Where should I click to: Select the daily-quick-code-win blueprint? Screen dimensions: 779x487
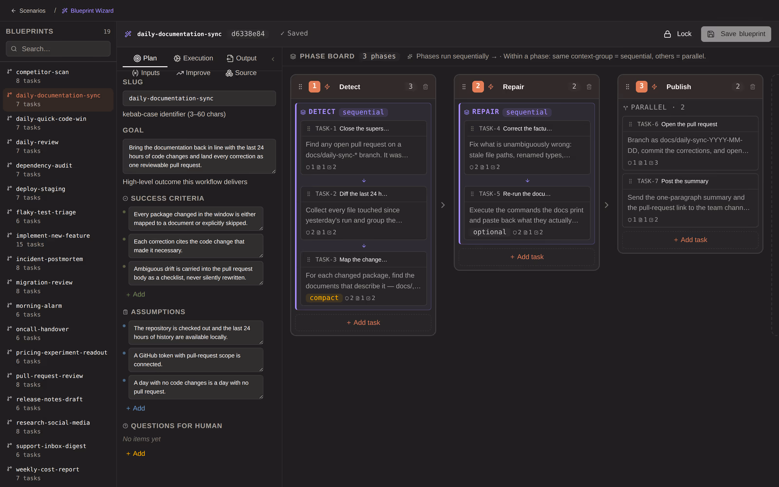coord(58,123)
